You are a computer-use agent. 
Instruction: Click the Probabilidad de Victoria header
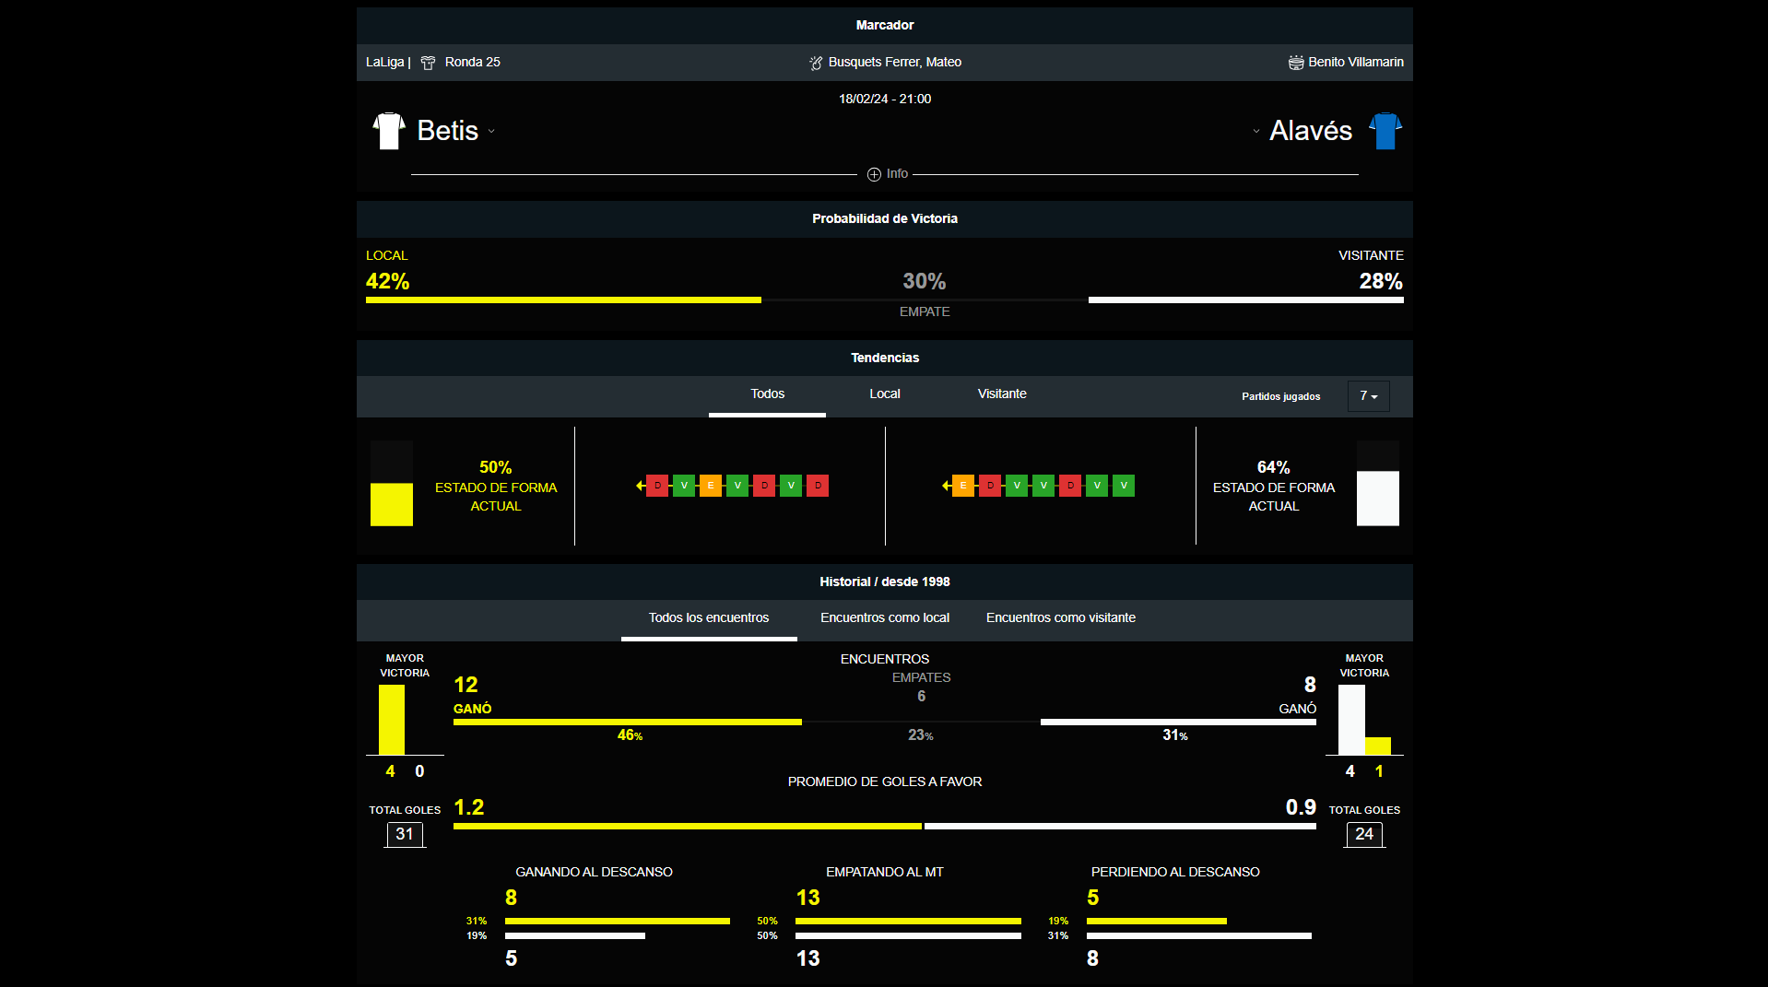click(x=885, y=219)
